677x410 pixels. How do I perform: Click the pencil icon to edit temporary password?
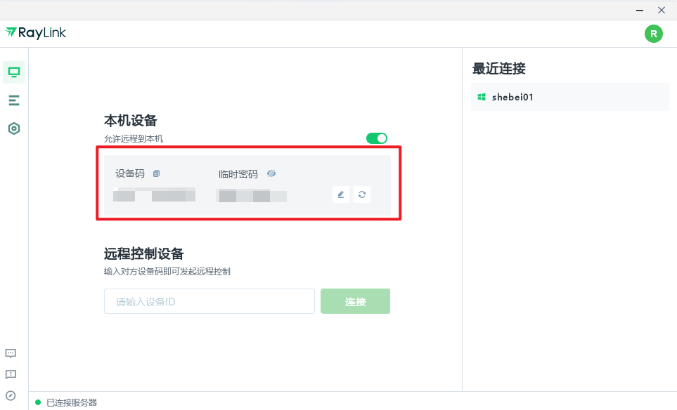tap(341, 194)
